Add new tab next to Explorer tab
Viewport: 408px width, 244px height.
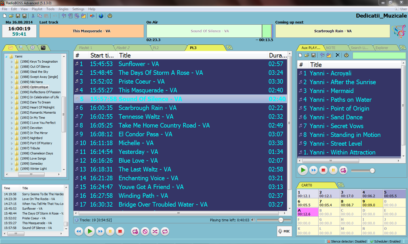tap(402, 47)
